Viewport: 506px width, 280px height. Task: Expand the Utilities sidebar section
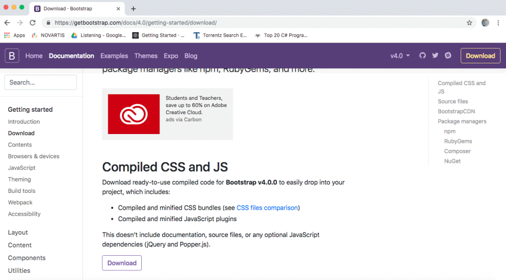(19, 271)
